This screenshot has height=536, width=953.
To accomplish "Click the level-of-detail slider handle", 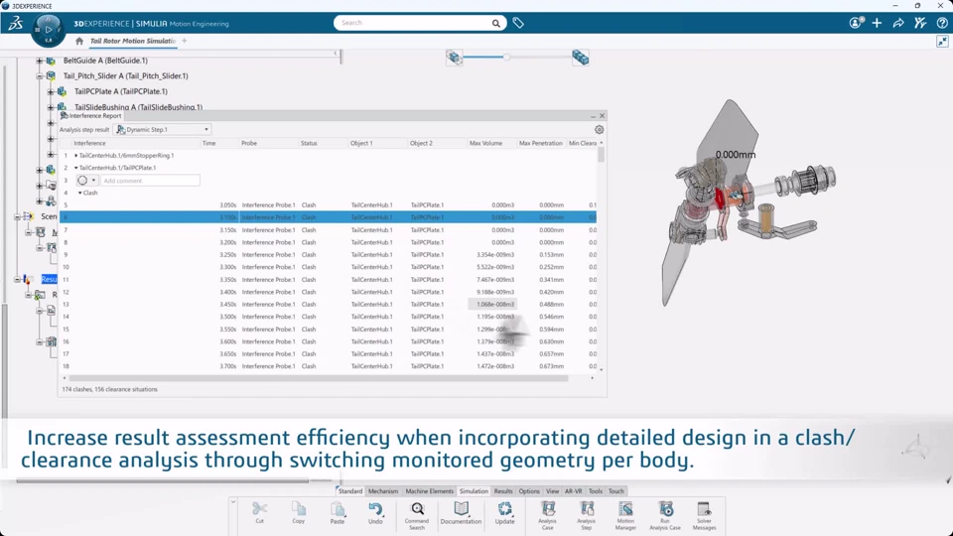I will [505, 58].
